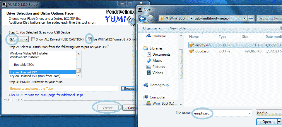Click the Documents library icon
The image size is (282, 127).
click(x=149, y=54)
